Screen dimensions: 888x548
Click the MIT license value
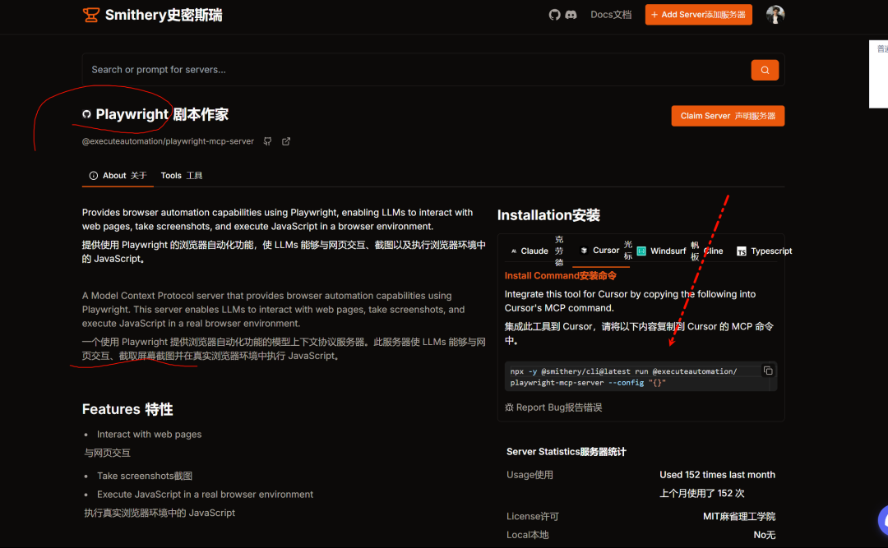739,516
